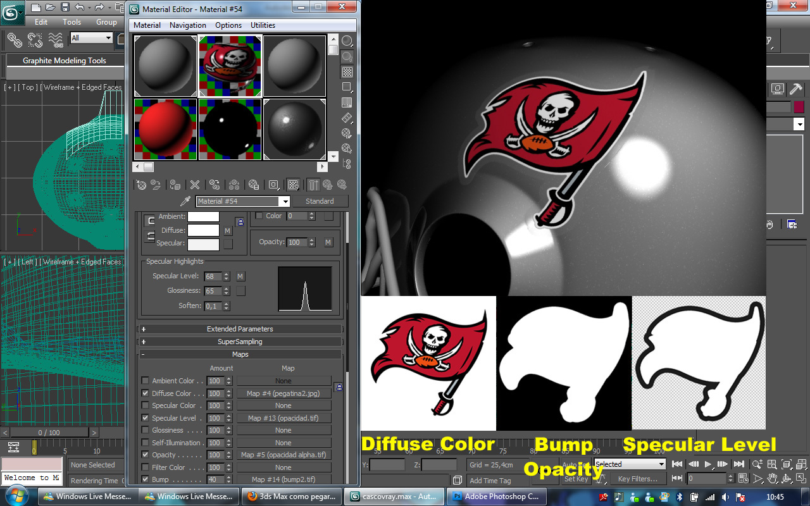The image size is (810, 506).
Task: Uncheck the Opacity map checkbox
Action: (x=146, y=455)
